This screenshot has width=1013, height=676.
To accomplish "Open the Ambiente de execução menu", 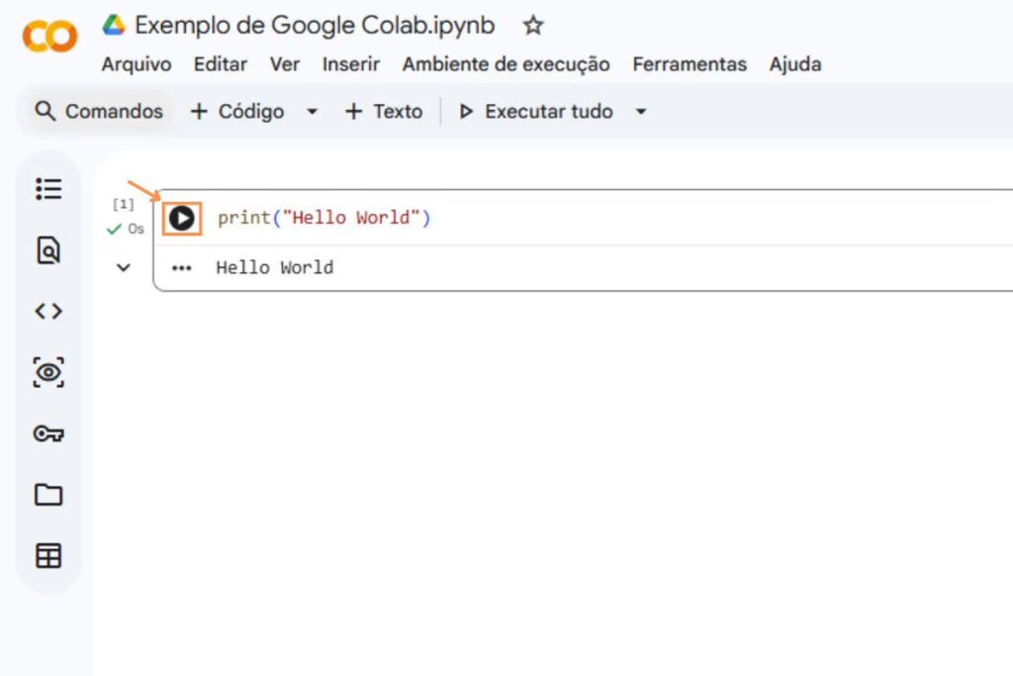I will [506, 64].
